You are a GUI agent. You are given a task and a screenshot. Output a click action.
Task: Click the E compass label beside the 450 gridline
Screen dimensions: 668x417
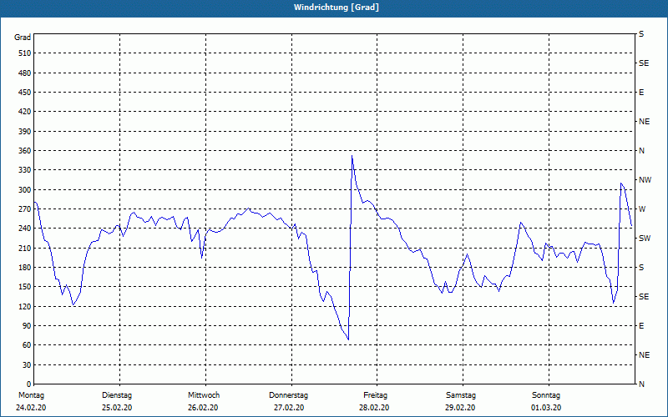641,93
